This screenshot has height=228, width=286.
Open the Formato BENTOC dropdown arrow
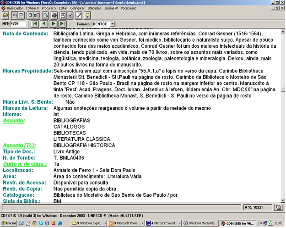(113, 24)
